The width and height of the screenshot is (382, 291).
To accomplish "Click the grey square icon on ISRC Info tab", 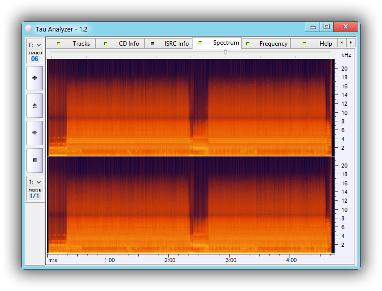I will (152, 44).
